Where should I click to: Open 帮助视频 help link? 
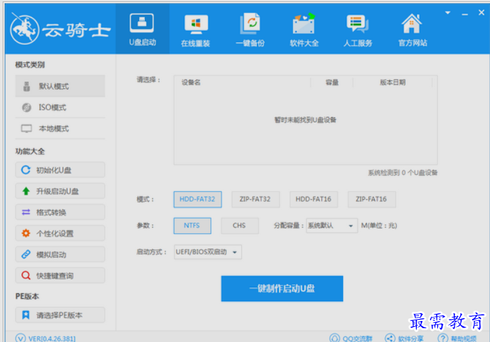[x=457, y=338]
